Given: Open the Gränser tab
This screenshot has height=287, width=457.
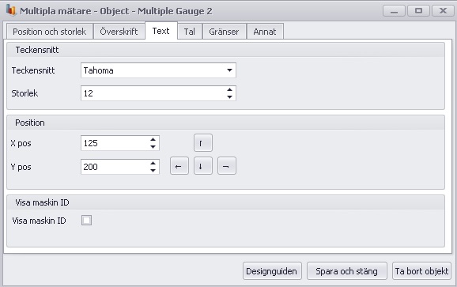Looking at the screenshot, I should click(x=224, y=32).
